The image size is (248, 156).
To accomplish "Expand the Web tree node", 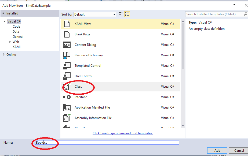I will [x=10, y=42].
